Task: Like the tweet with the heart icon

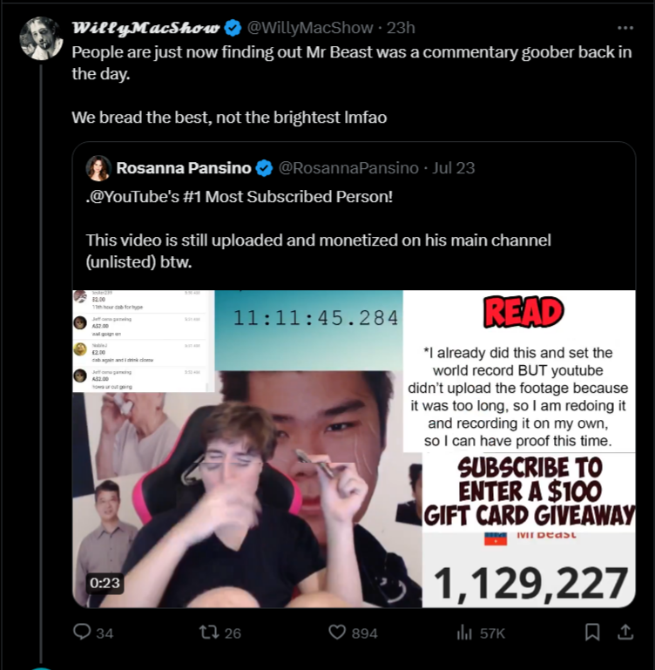Action: point(337,632)
